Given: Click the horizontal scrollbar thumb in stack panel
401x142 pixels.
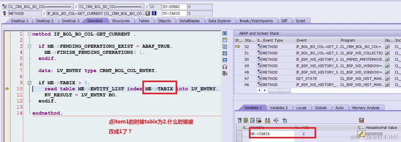Looking at the screenshot, I should [279, 90].
